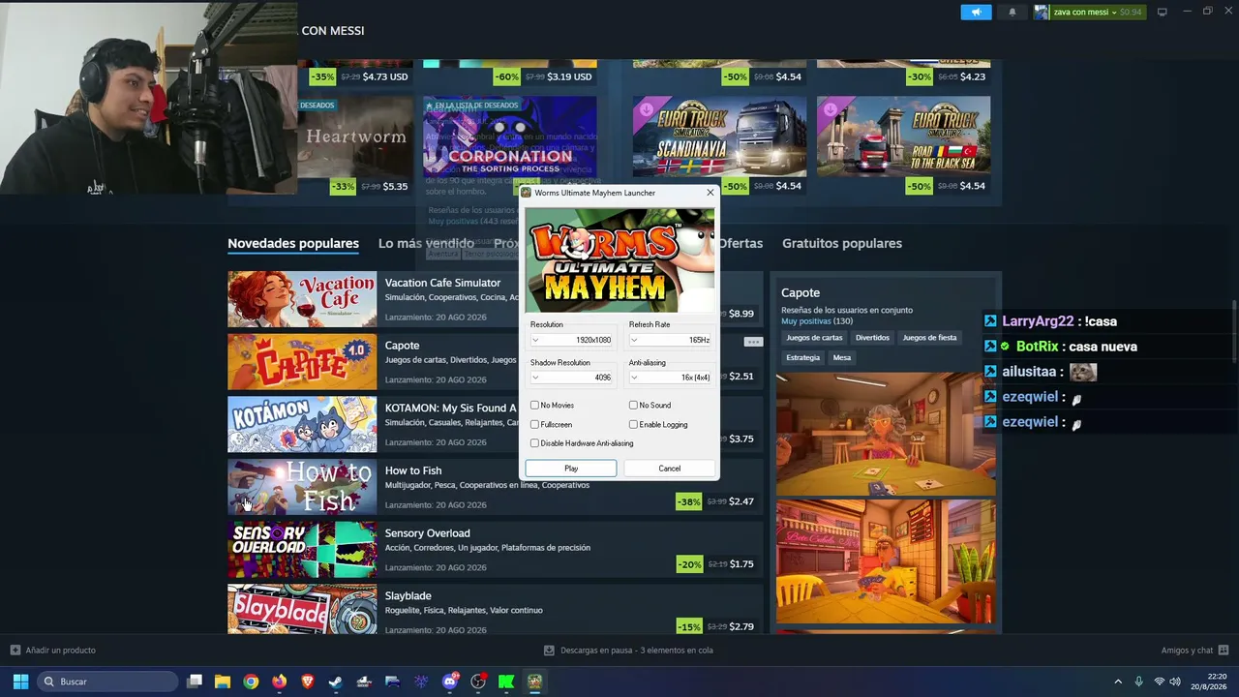The image size is (1239, 697).
Task: Open Corponation The Sorting Process capsule
Action: [510, 136]
